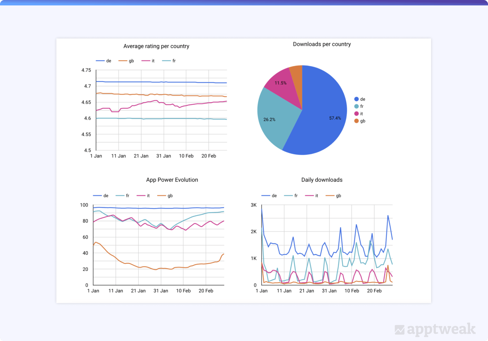Image resolution: width=488 pixels, height=341 pixels.
Task: Open the 'Average rating per country' chart heading
Action: click(156, 46)
